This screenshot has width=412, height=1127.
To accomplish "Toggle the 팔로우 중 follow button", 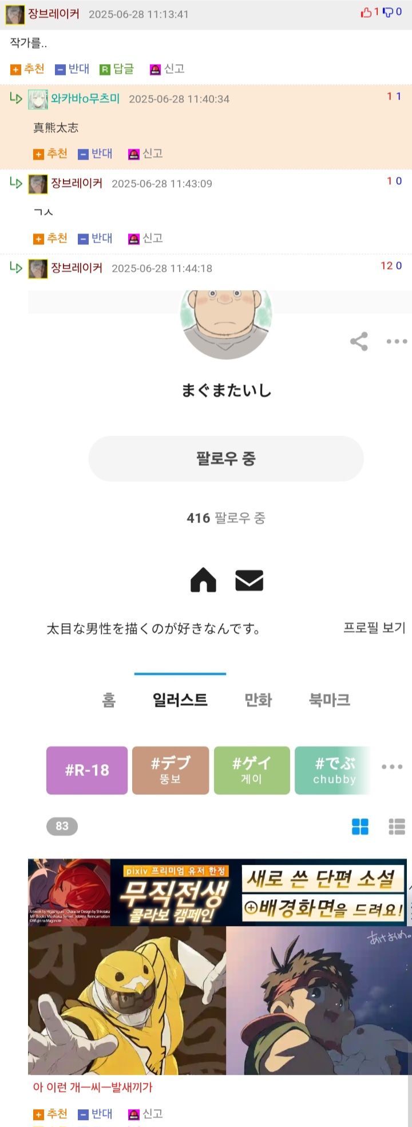I will [x=226, y=458].
